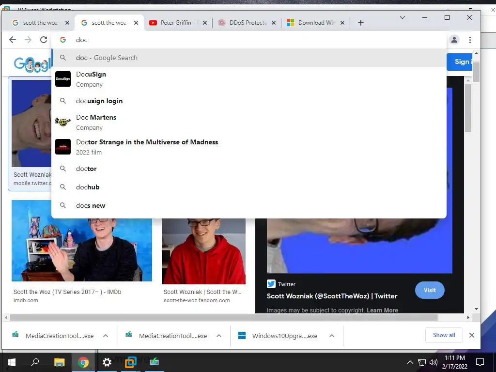This screenshot has width=496, height=372.
Task: Open taskbar search magnifier
Action: 35,362
